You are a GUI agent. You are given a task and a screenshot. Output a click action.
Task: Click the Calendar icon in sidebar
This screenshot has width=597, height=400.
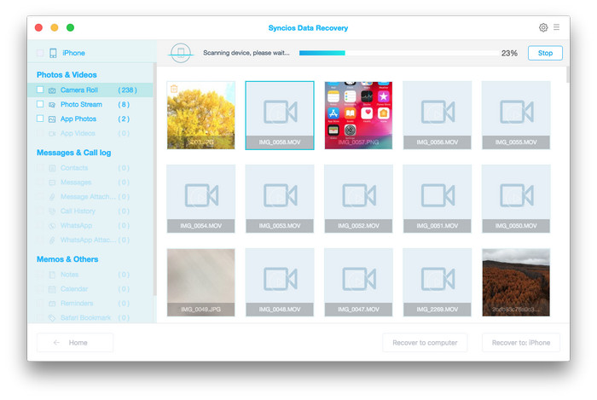click(x=52, y=289)
